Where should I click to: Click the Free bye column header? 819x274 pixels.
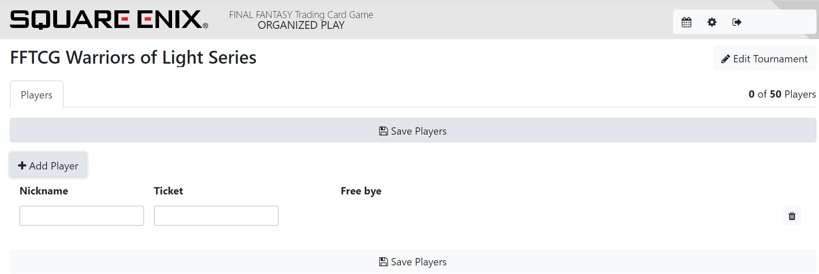[361, 191]
